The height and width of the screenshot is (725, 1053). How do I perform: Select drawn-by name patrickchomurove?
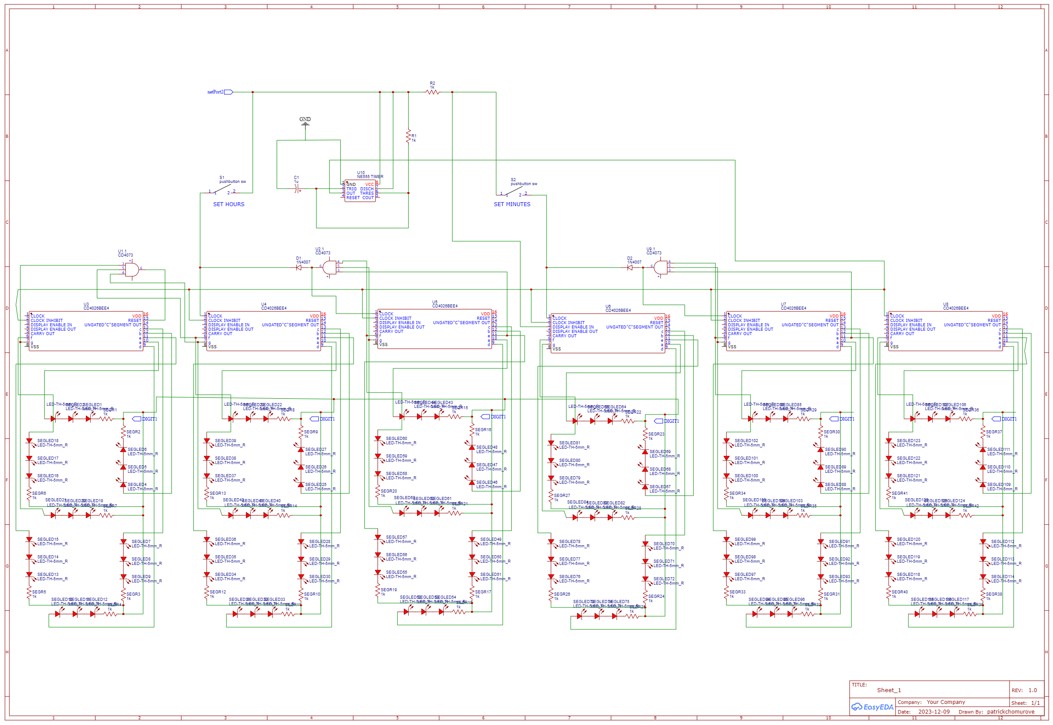[x=1010, y=712]
